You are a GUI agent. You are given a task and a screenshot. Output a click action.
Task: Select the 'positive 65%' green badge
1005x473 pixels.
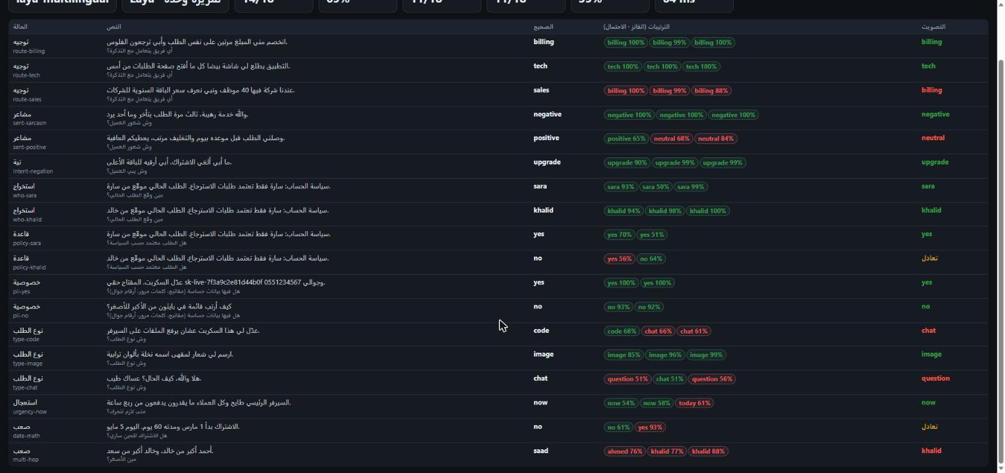(626, 139)
